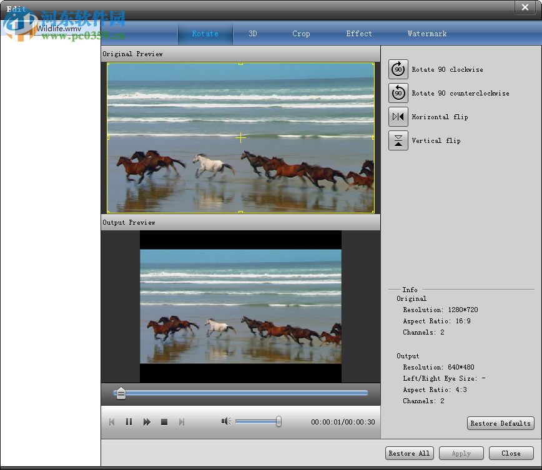Click the speaker volume icon
Screen dimensions: 542x470
tap(225, 421)
